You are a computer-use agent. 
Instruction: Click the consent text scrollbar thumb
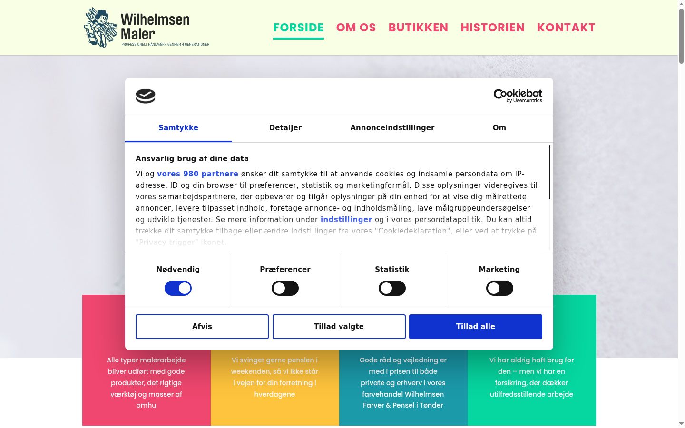[549, 172]
